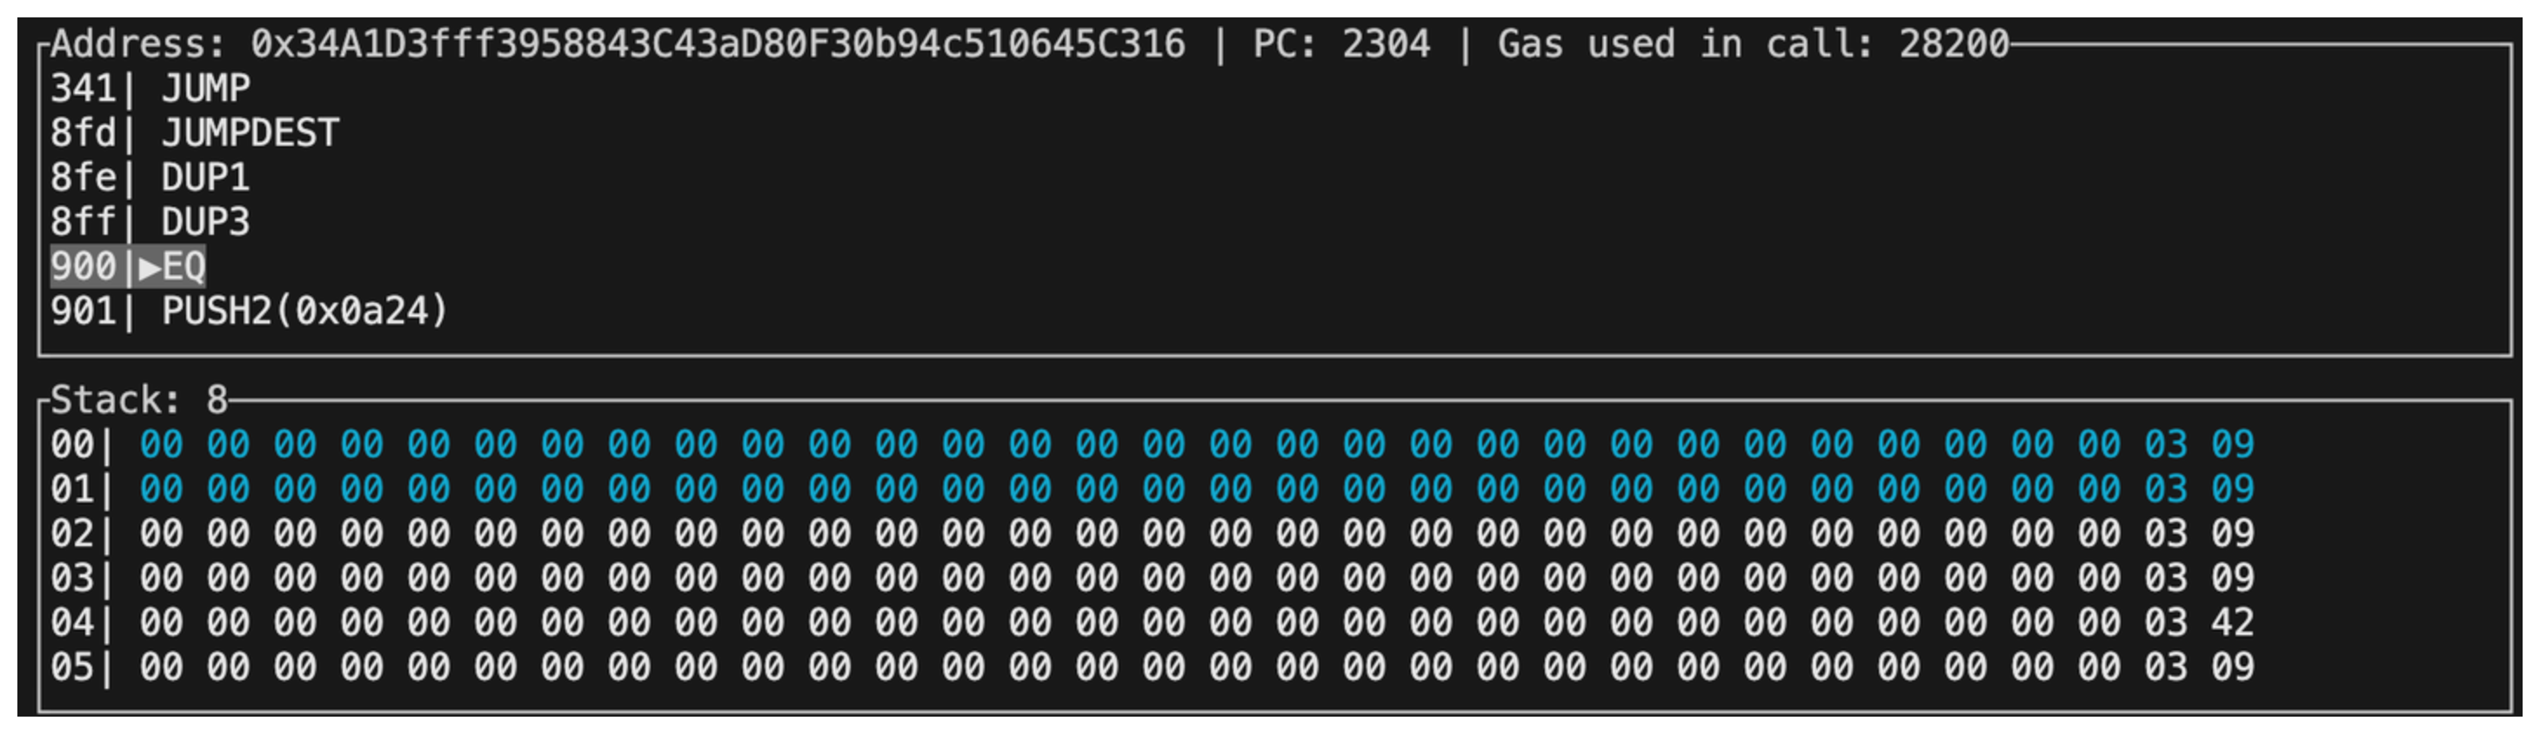Image resolution: width=2540 pixels, height=734 pixels.
Task: Select the JUMPDEST opcode line
Action: (x=250, y=133)
